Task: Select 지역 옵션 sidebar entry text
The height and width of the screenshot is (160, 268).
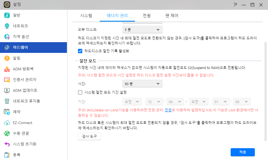Action: pyautogui.click(x=21, y=37)
